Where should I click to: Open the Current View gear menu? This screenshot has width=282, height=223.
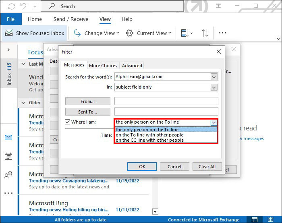(149, 33)
